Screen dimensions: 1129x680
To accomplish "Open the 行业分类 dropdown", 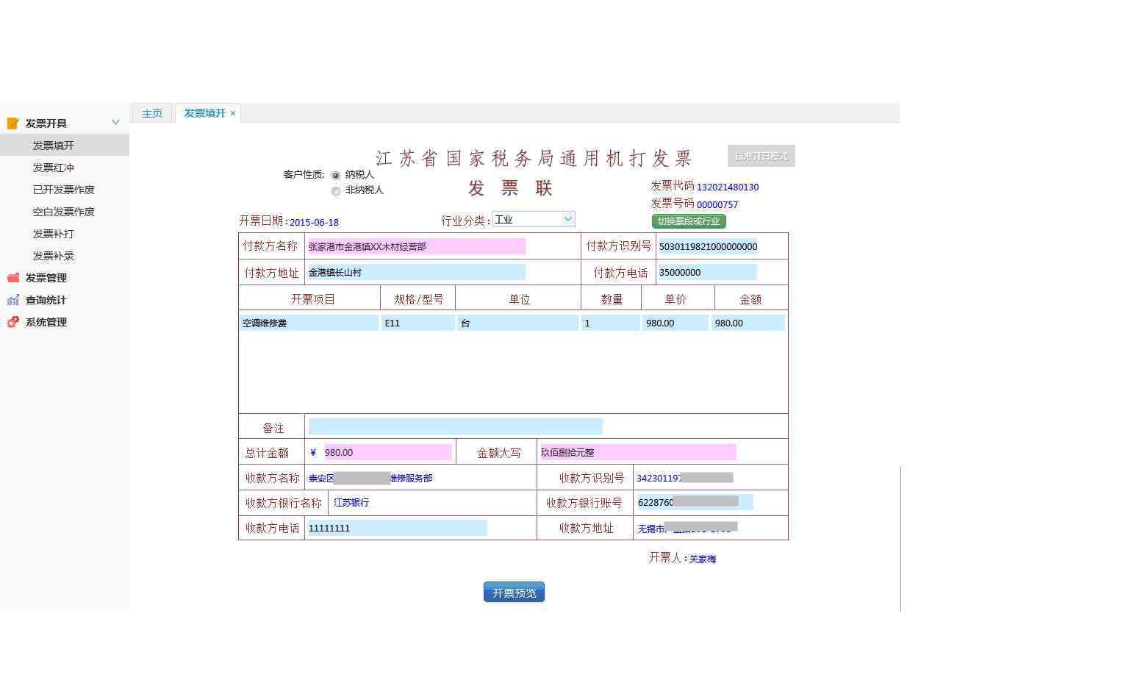I will point(567,219).
